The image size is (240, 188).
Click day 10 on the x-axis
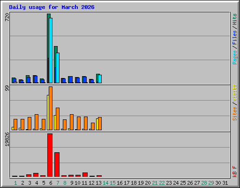point(77,183)
